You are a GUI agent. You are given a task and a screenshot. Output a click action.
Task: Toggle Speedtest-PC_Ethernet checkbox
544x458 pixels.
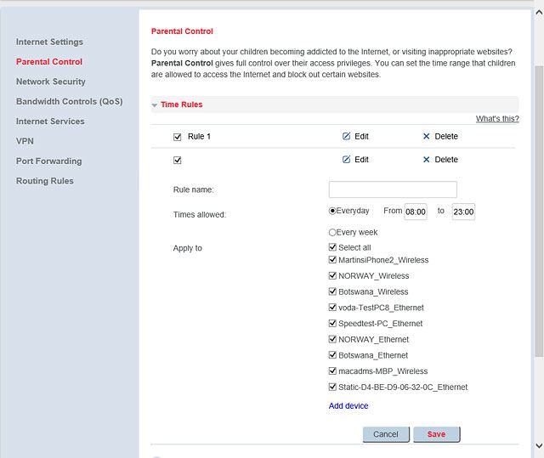(x=332, y=324)
